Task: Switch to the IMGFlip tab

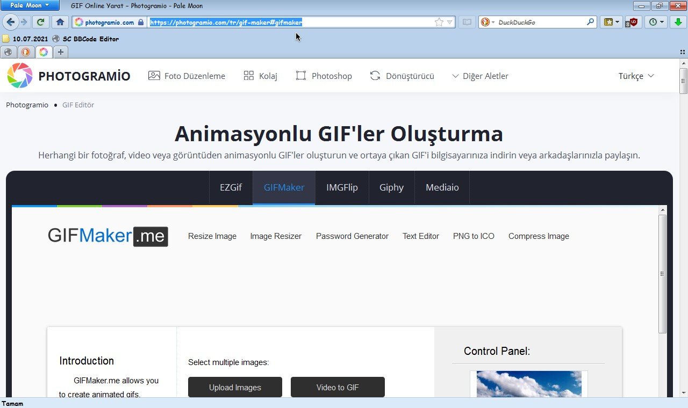Action: coord(342,187)
